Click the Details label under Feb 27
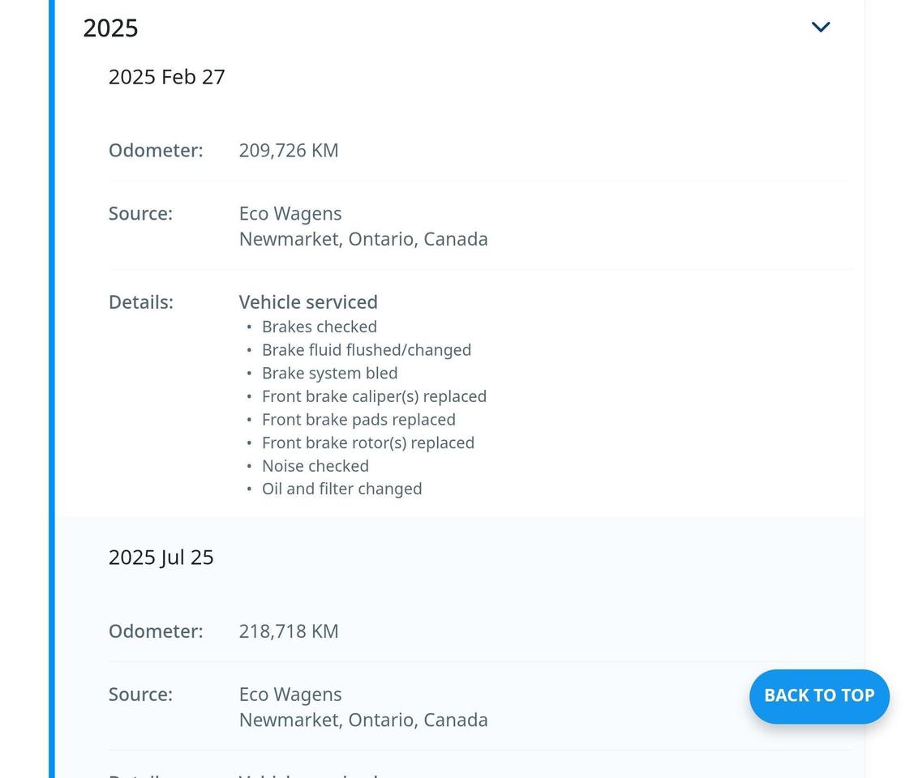Screen dimensions: 914x778 [141, 302]
